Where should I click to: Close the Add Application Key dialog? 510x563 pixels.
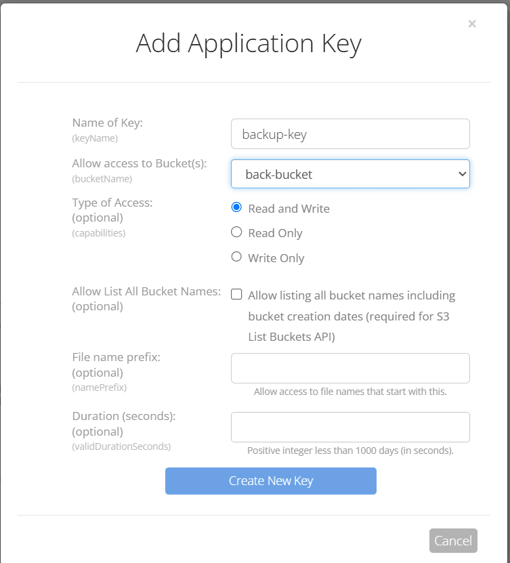tap(471, 24)
